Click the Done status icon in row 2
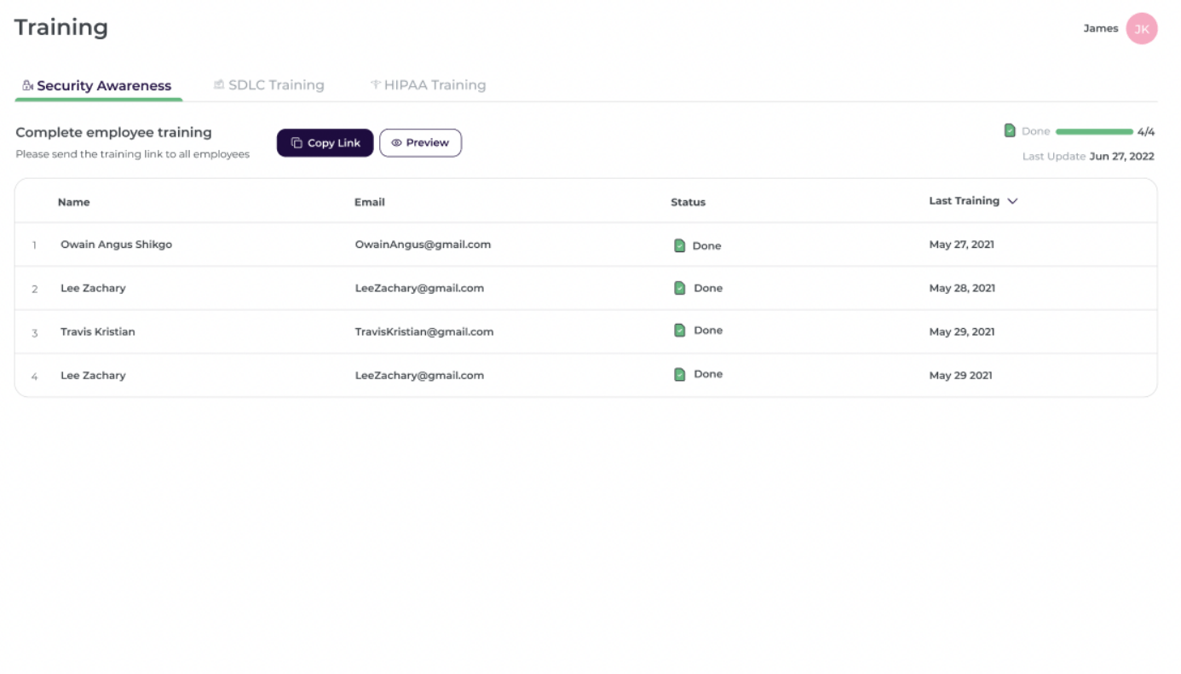Screen dimensions: 1181x674 [679, 288]
